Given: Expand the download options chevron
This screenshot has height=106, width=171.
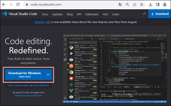Looking at the screenshot, I should (x=48, y=75).
